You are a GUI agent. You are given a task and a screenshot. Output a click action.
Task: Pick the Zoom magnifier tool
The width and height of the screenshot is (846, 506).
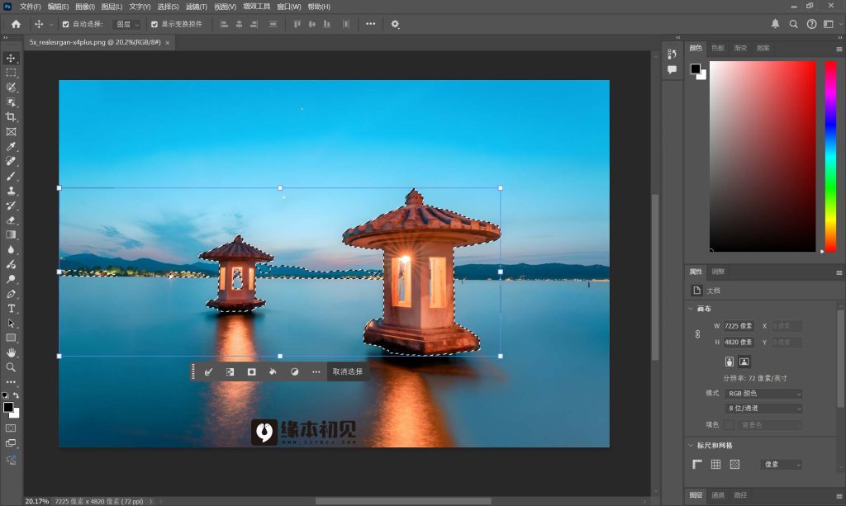tap(11, 367)
